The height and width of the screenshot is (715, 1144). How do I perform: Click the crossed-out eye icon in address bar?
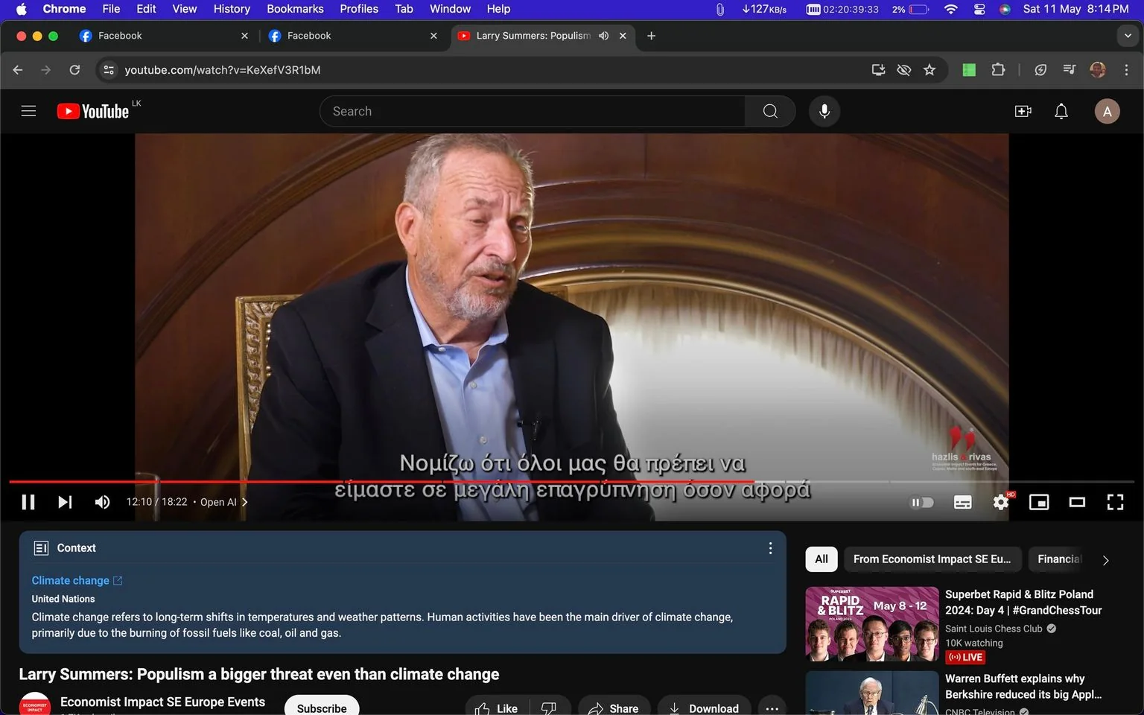(903, 70)
